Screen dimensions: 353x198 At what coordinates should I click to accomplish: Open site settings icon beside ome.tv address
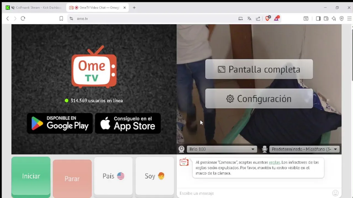[x=71, y=18]
